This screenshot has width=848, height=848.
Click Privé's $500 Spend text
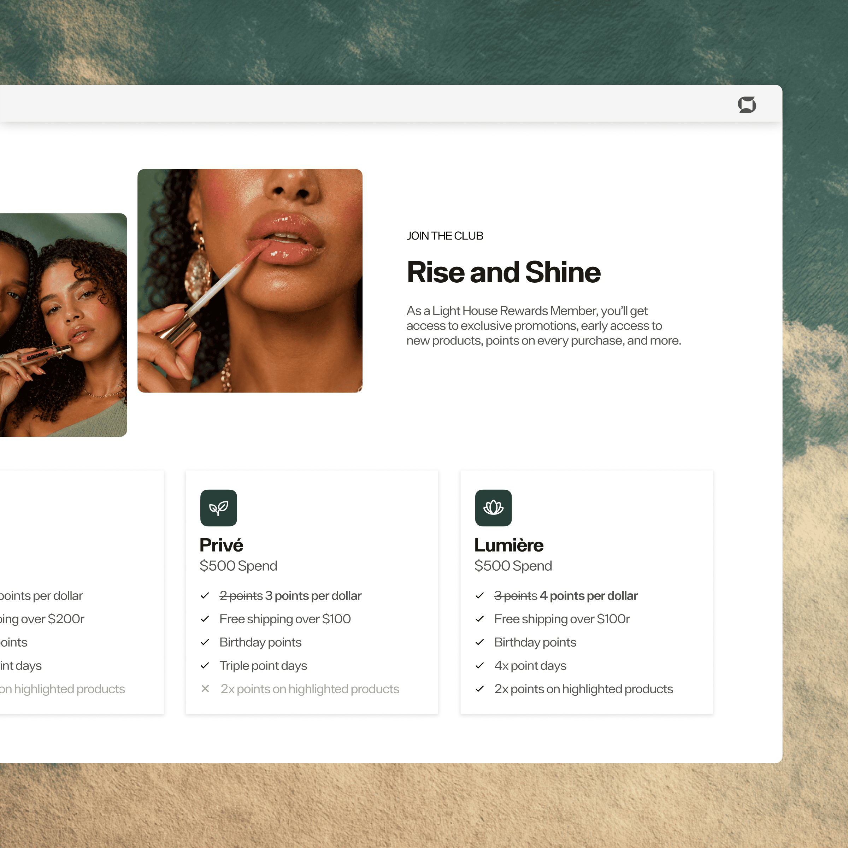pos(238,566)
